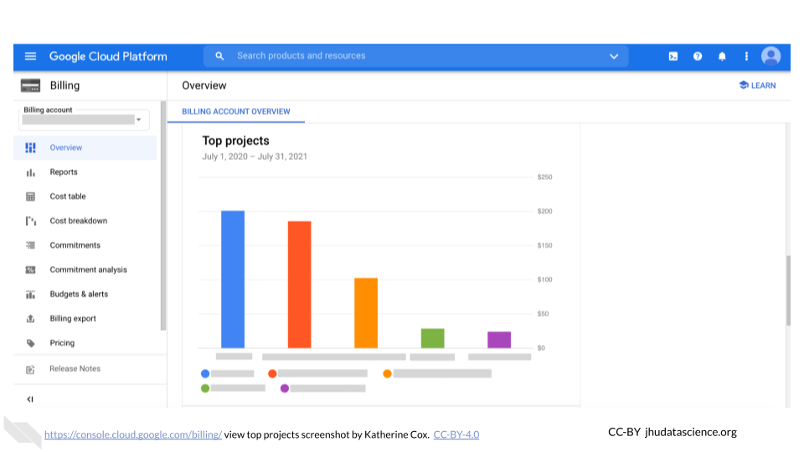The height and width of the screenshot is (452, 804).
Task: Click the Billing credit card icon
Action: point(30,85)
